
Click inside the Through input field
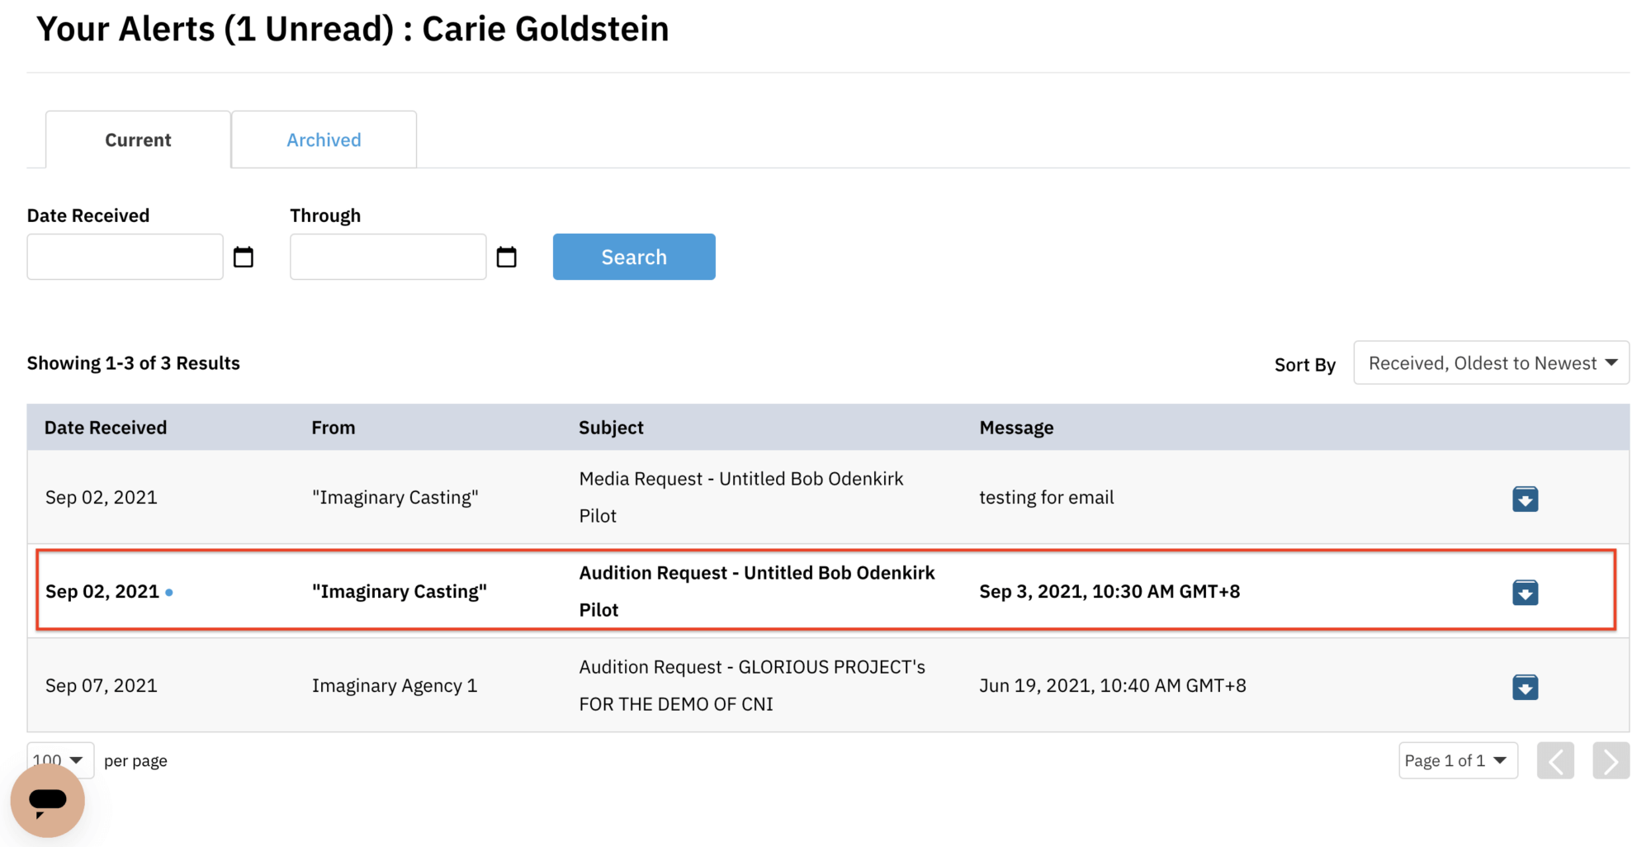tap(387, 257)
